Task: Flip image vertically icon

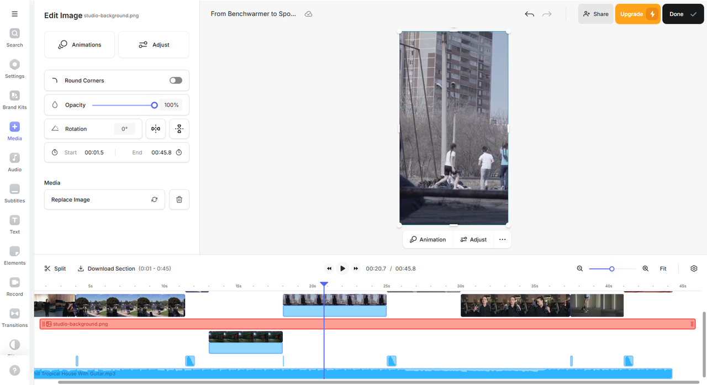Action: pyautogui.click(x=179, y=129)
